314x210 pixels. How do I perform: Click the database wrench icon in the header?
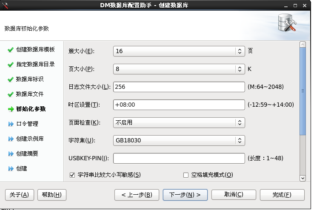pos(287,23)
